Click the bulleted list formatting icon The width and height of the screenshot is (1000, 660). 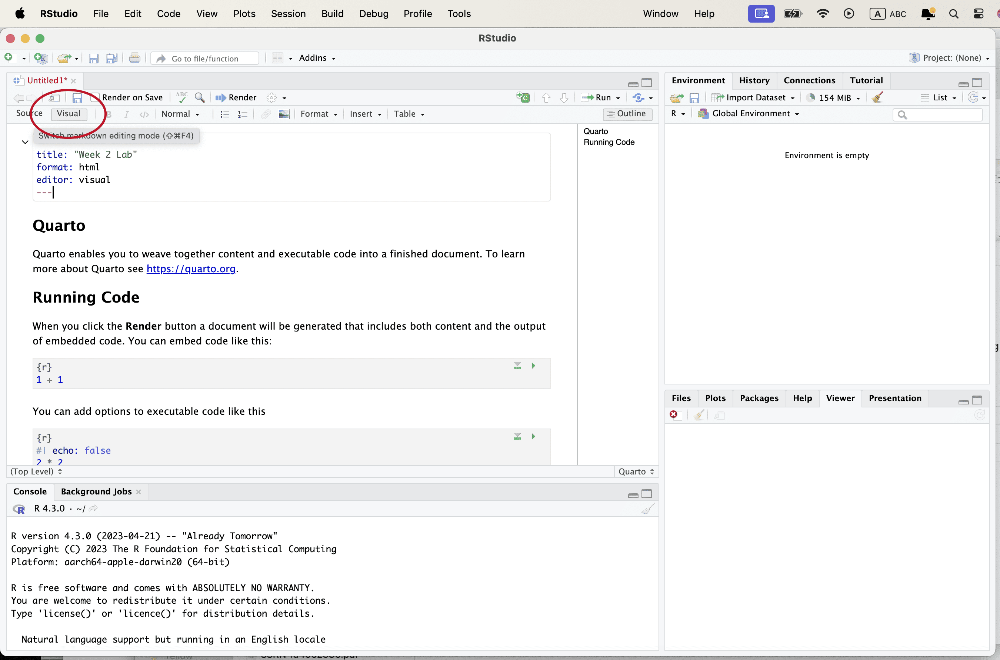[225, 114]
